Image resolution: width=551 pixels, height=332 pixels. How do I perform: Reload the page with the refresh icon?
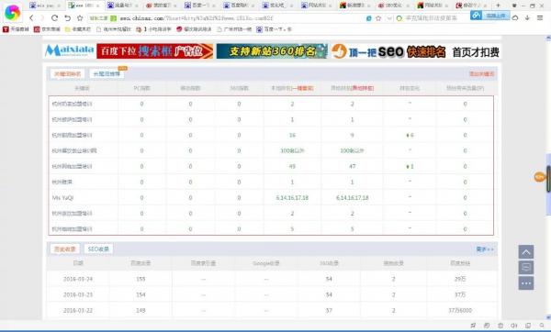(54, 18)
